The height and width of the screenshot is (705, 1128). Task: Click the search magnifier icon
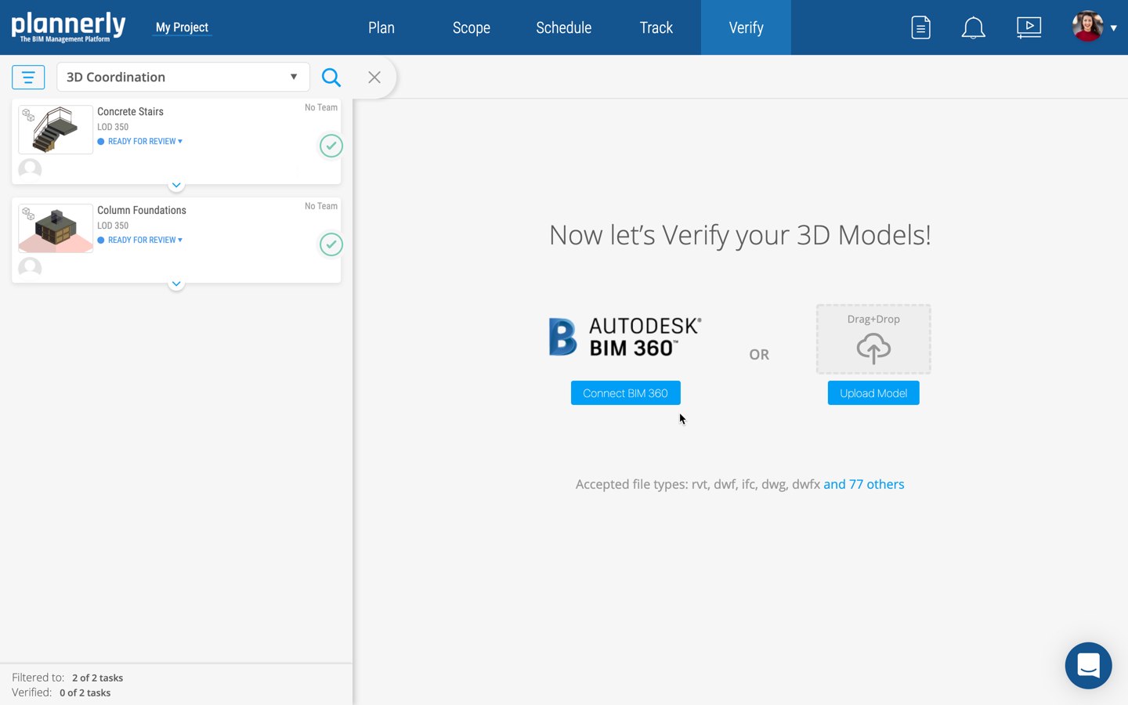(x=331, y=78)
